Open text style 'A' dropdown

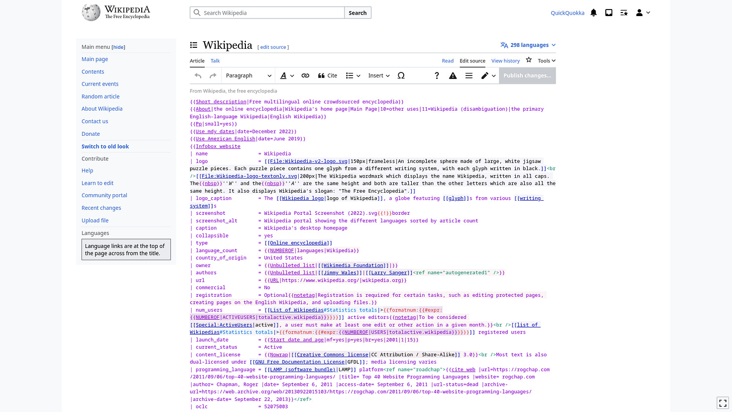click(287, 75)
